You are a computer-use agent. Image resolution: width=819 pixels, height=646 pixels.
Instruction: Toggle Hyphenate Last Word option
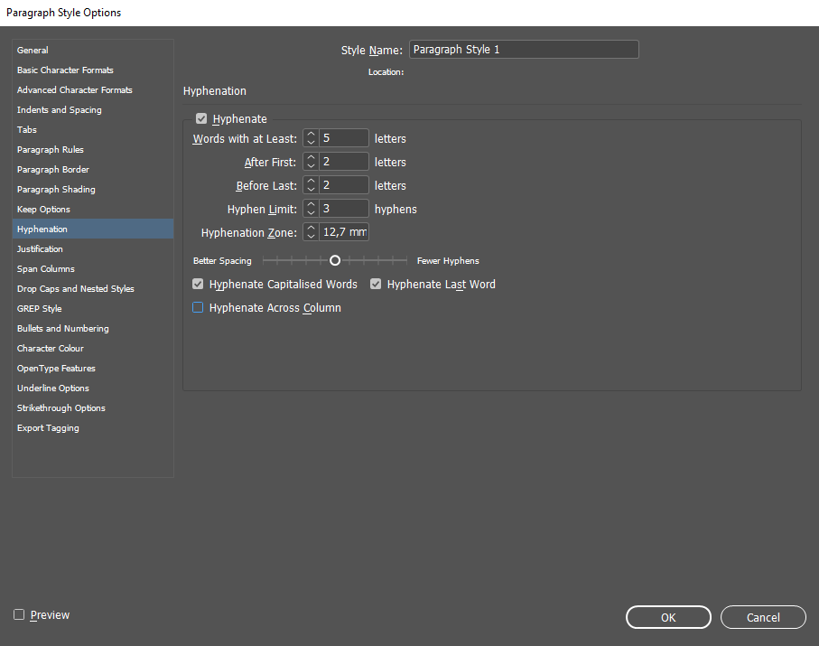[377, 284]
